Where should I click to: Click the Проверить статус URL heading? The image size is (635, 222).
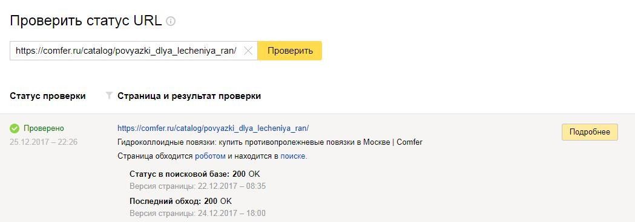point(86,21)
